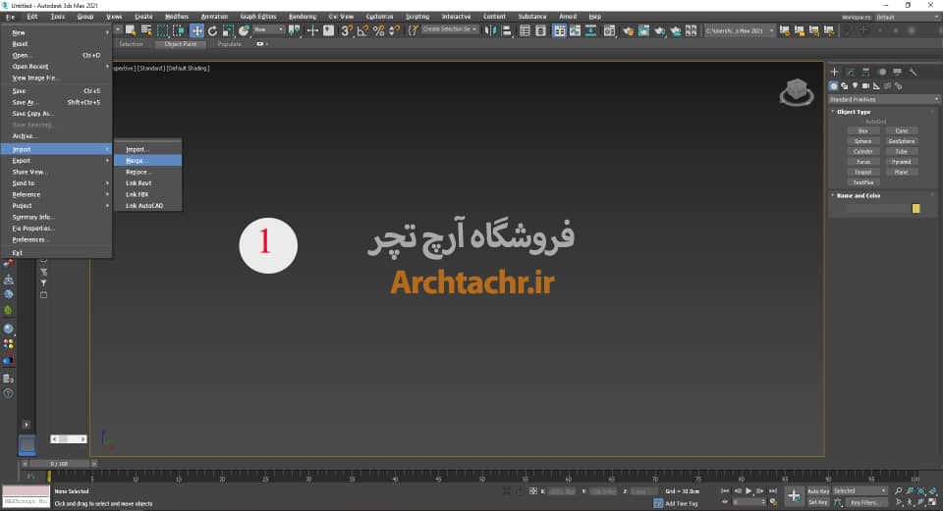This screenshot has height=511, width=943.
Task: Click Save As... in the File menu
Action: pos(56,102)
